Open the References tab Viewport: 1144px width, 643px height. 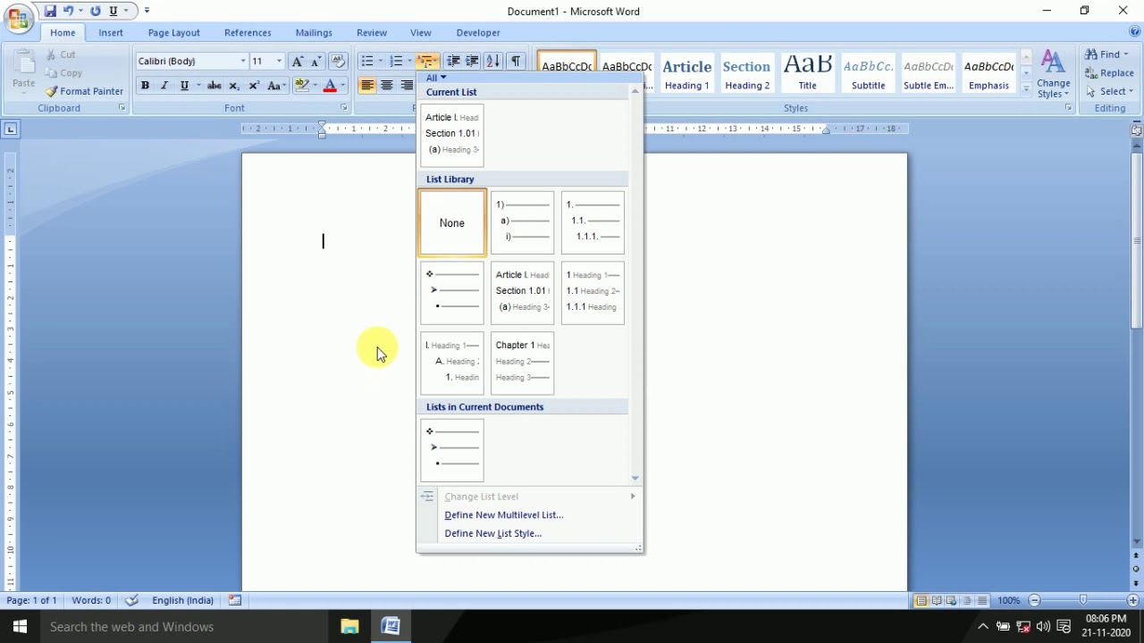tap(248, 33)
